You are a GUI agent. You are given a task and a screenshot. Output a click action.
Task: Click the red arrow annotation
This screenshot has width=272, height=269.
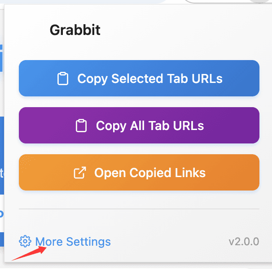tap(29, 253)
